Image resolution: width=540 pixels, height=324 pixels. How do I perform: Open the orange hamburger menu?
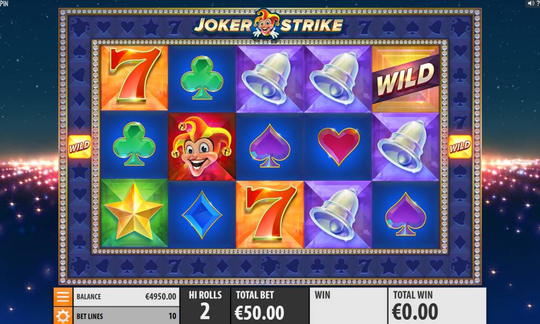click(63, 296)
